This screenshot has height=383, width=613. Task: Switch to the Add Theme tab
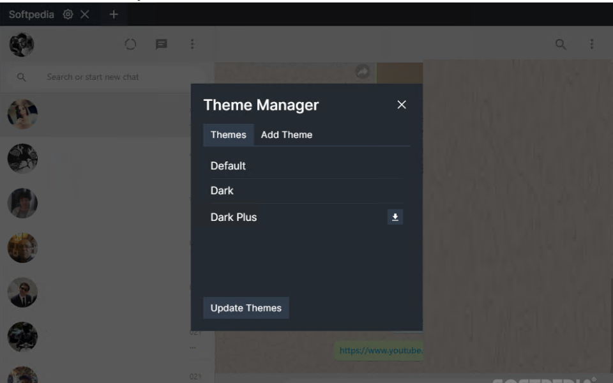pyautogui.click(x=287, y=135)
